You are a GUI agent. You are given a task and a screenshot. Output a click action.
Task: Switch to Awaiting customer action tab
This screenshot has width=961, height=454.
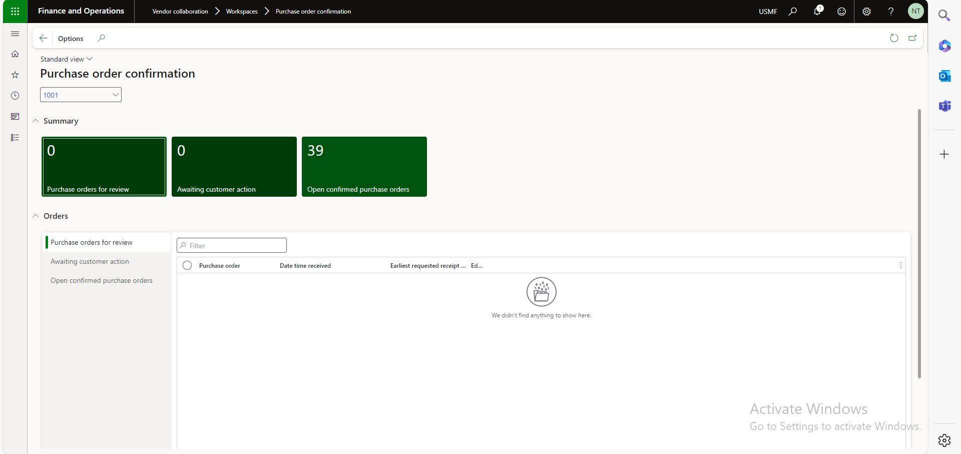pos(90,261)
